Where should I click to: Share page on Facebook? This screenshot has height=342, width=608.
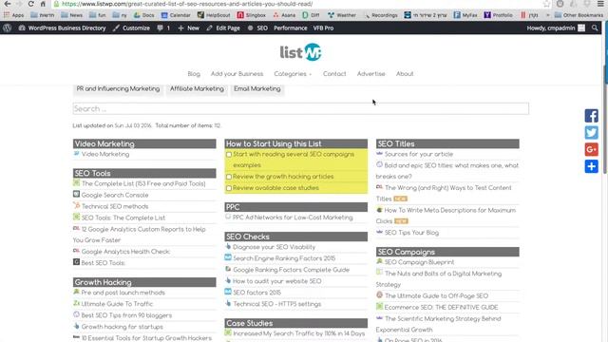(591, 116)
